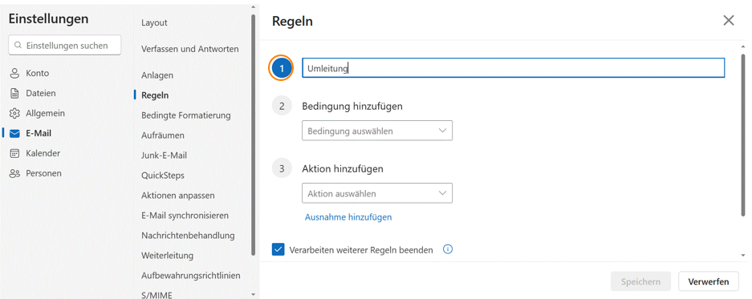This screenshot has height=299, width=752.
Task: Click the Personen people icon
Action: [x=15, y=173]
